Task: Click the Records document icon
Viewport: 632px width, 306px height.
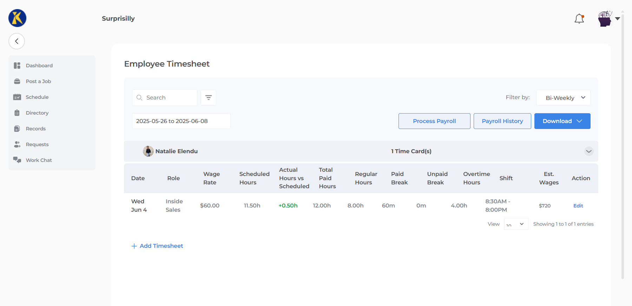Action: (x=17, y=129)
